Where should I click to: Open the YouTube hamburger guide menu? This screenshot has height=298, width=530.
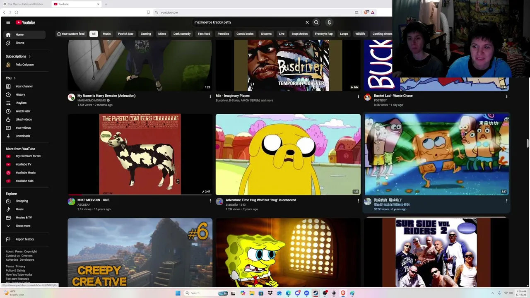[x=8, y=22]
